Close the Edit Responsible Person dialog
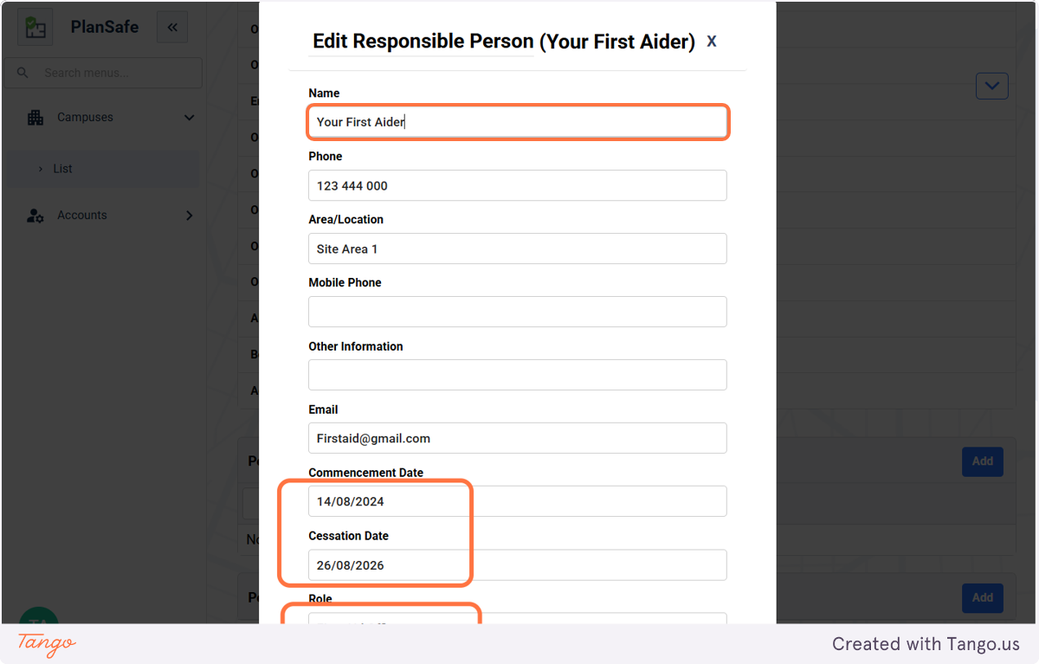This screenshot has width=1039, height=664. pyautogui.click(x=712, y=41)
